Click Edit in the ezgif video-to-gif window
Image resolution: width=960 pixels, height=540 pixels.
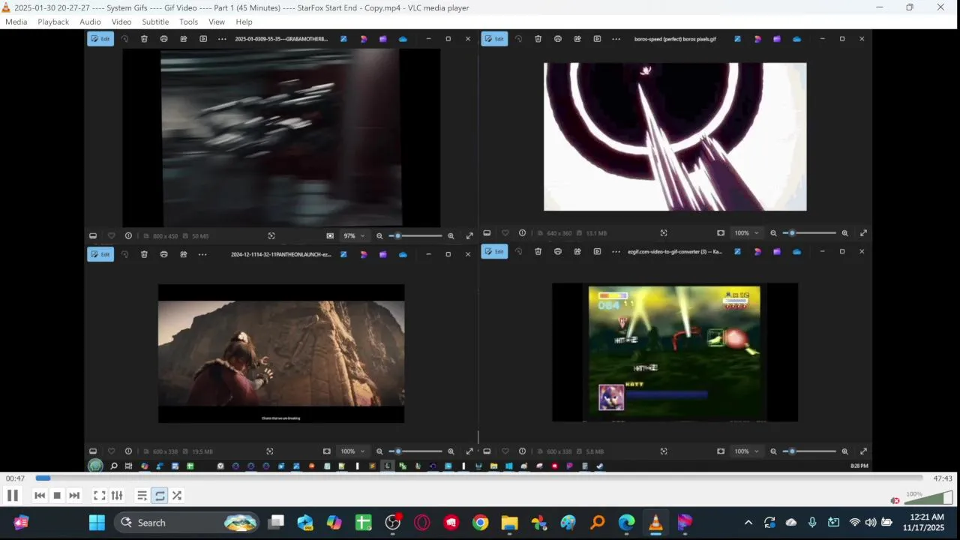click(494, 251)
